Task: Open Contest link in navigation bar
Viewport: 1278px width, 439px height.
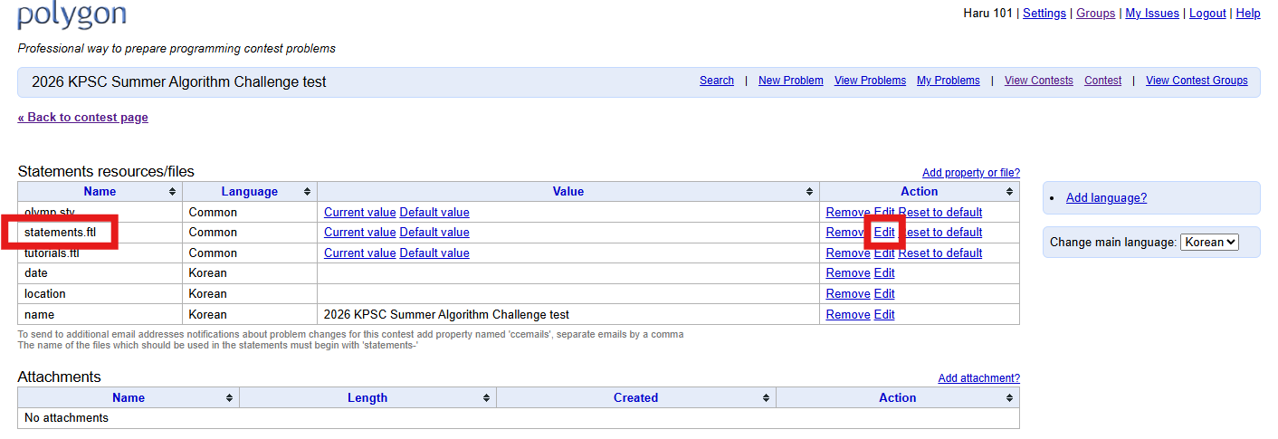Action: pos(1102,81)
